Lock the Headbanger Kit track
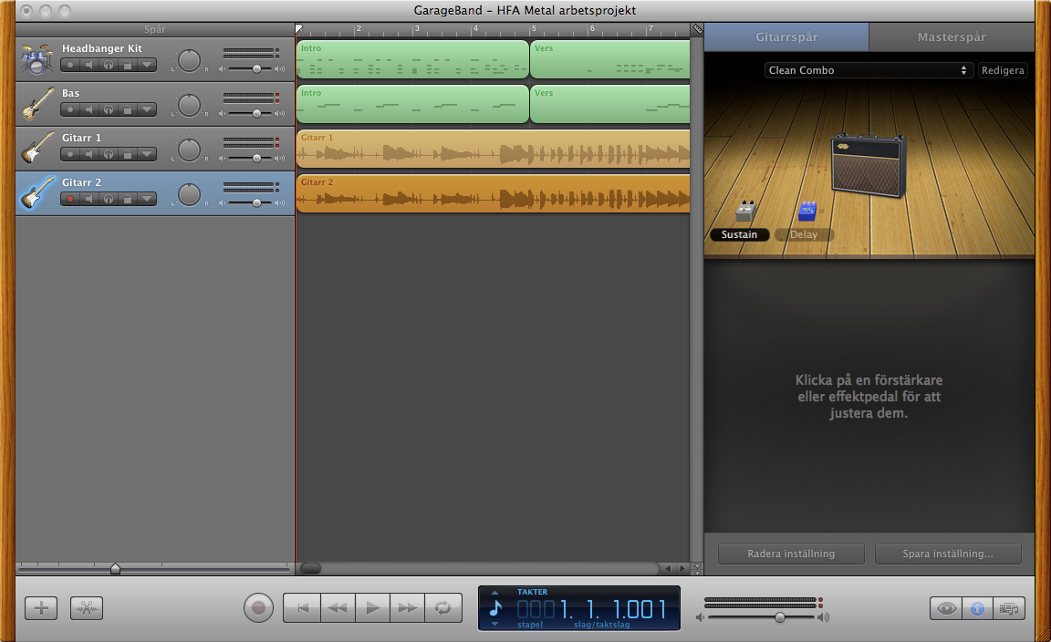 [x=128, y=65]
